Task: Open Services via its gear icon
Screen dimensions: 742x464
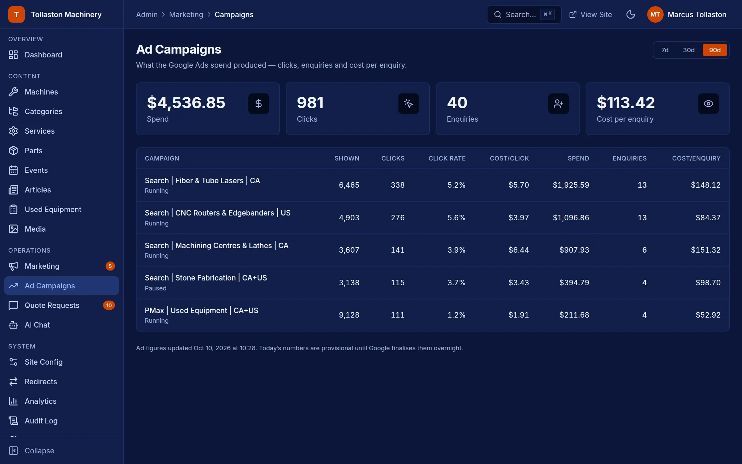Action: (x=13, y=131)
